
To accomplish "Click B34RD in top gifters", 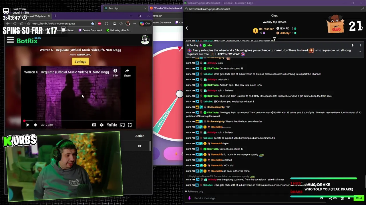I will [x=285, y=28].
